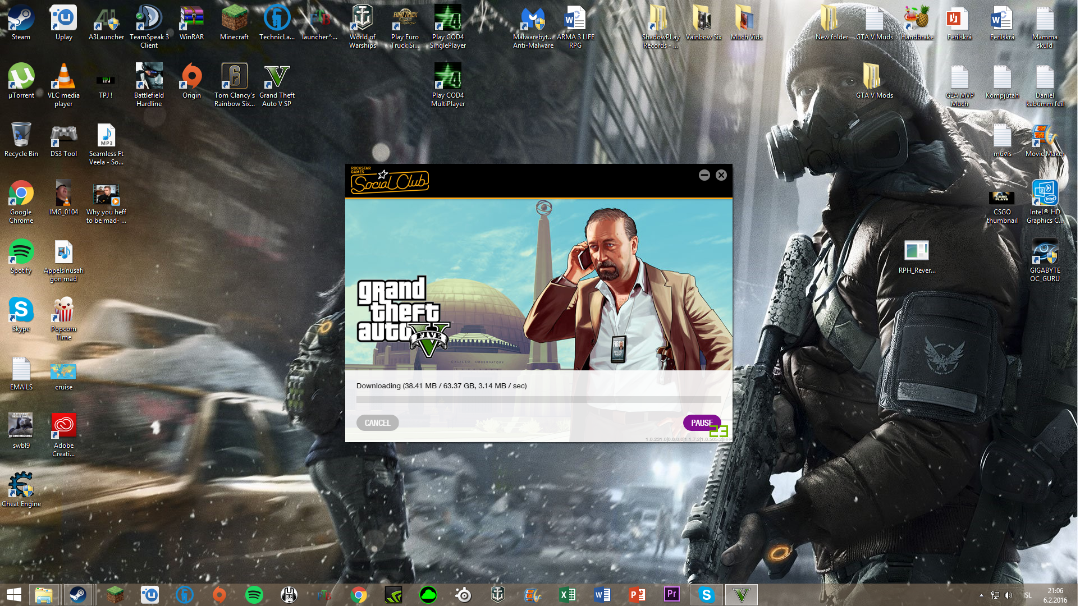The height and width of the screenshot is (606, 1080).
Task: Click the Steam desktop icon
Action: tap(21, 22)
